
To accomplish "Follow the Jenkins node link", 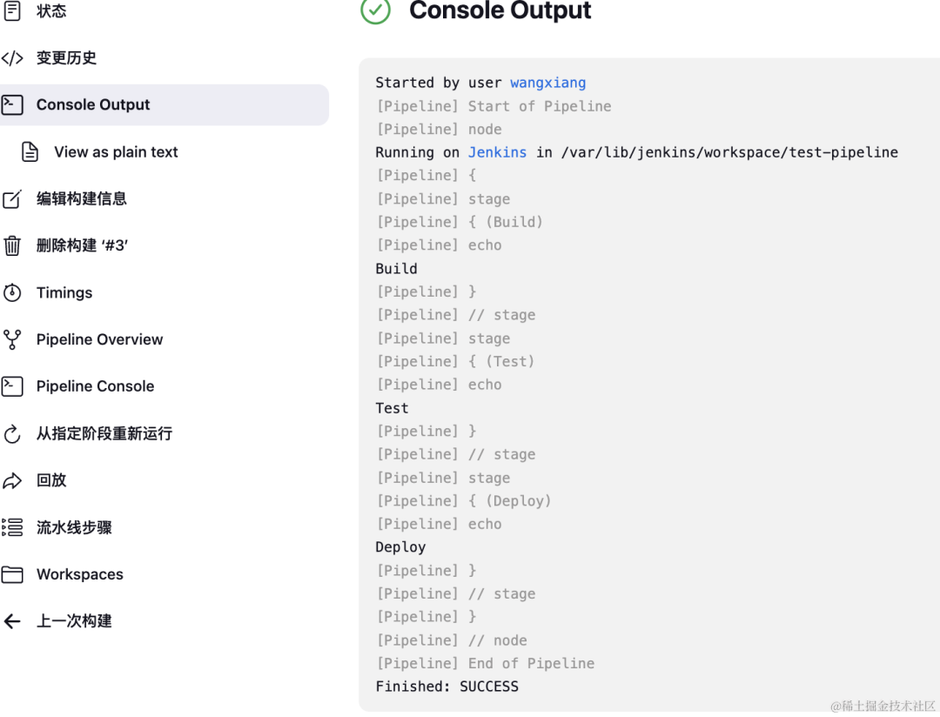I will pyautogui.click(x=497, y=152).
